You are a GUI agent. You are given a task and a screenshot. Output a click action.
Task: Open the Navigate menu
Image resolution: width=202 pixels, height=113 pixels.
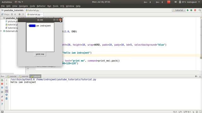click(x=23, y=6)
